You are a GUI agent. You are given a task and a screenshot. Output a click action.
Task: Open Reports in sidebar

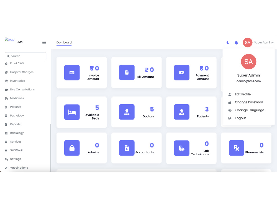pos(15,124)
